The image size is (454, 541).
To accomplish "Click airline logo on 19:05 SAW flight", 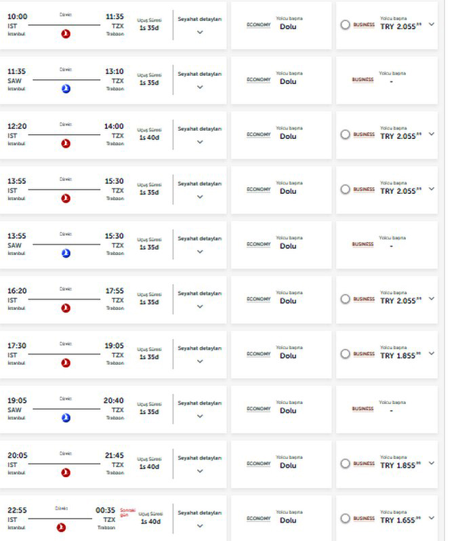I will click(66, 418).
